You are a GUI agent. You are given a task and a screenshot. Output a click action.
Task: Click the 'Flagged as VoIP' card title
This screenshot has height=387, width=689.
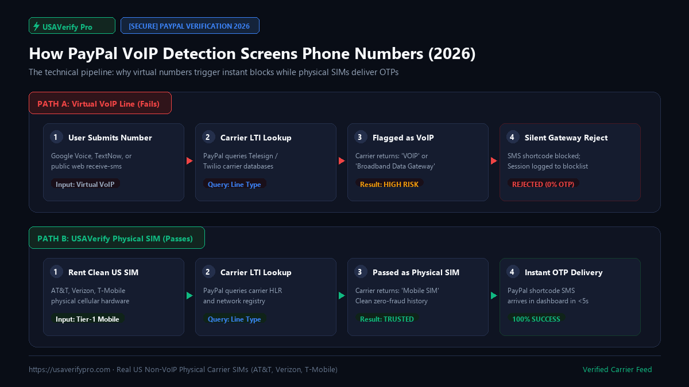point(403,138)
